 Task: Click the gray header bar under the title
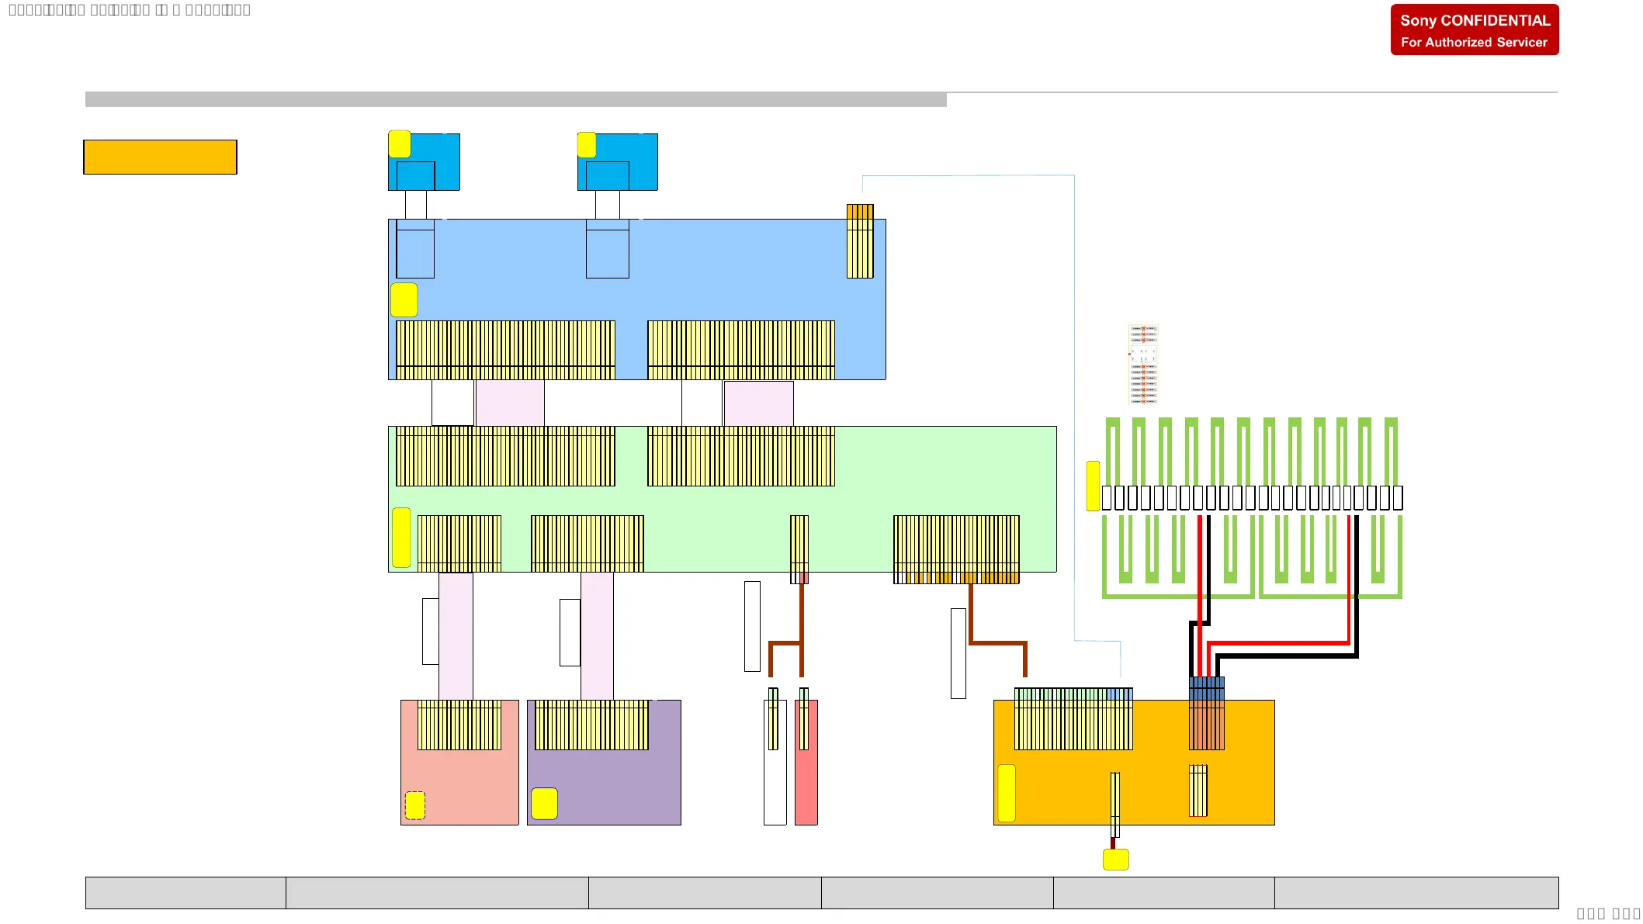point(515,99)
